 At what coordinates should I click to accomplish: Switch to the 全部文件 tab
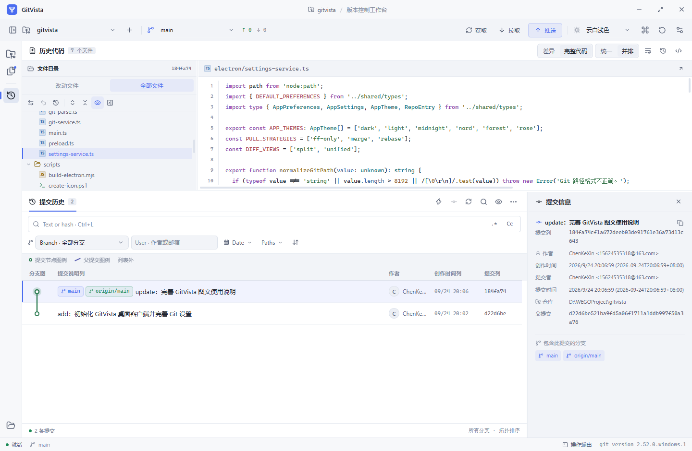pos(152,86)
